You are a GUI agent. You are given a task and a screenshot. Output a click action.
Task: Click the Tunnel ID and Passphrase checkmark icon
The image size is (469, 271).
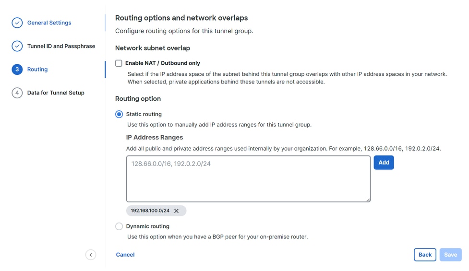tap(17, 46)
